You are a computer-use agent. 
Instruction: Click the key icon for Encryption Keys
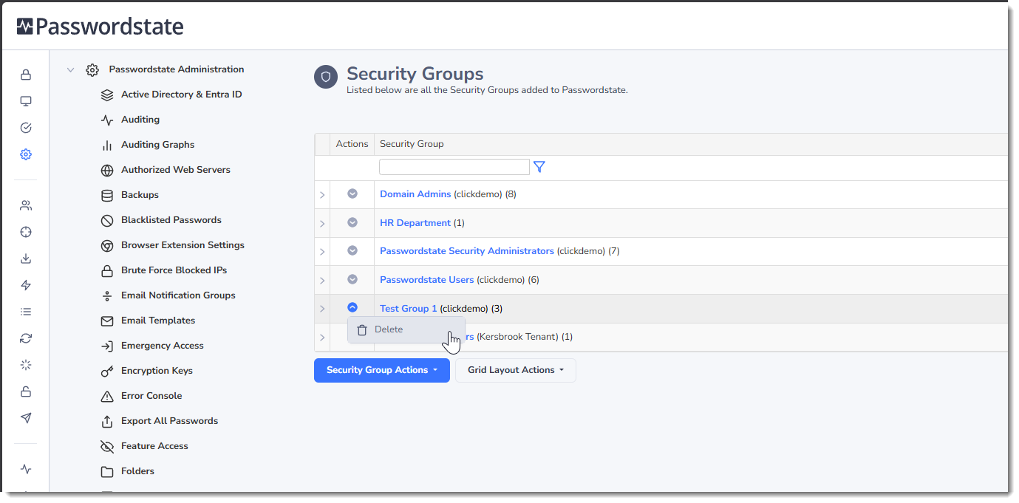107,371
